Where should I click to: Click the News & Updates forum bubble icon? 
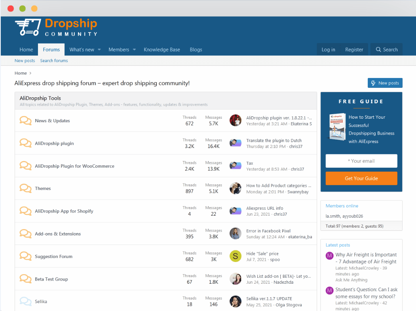(25, 121)
